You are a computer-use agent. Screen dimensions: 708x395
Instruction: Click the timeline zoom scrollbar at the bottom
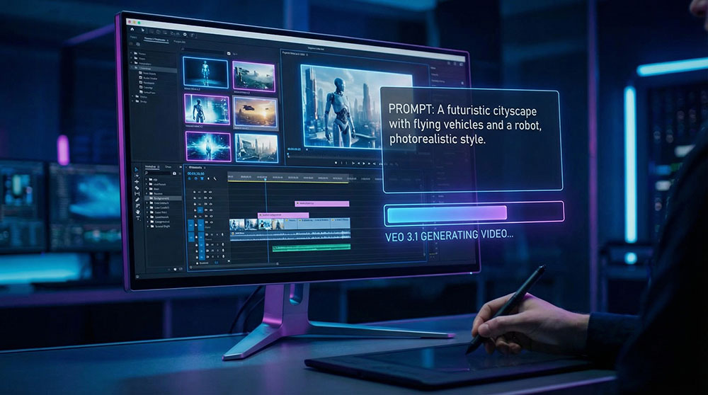[x=234, y=264]
